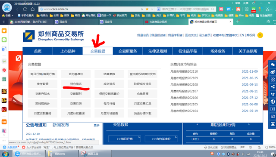This screenshot has height=157, width=276.
Task: Click 我是投资者 top link
Action: [x=159, y=35]
